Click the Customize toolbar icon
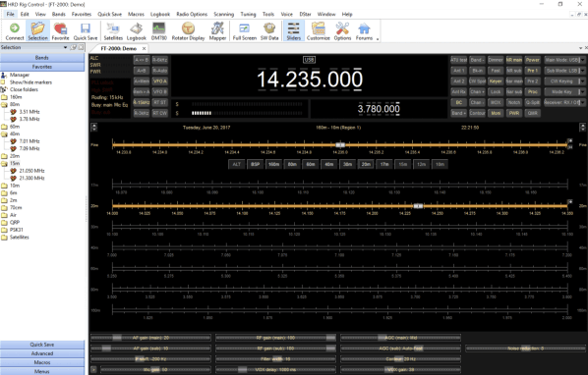The image size is (588, 375). (318, 31)
